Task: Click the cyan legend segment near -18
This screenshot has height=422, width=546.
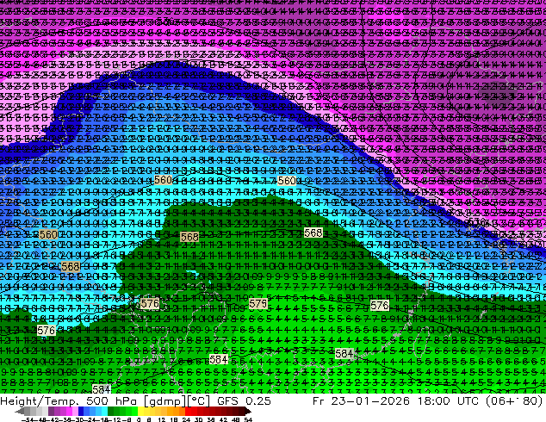Action: (104, 412)
